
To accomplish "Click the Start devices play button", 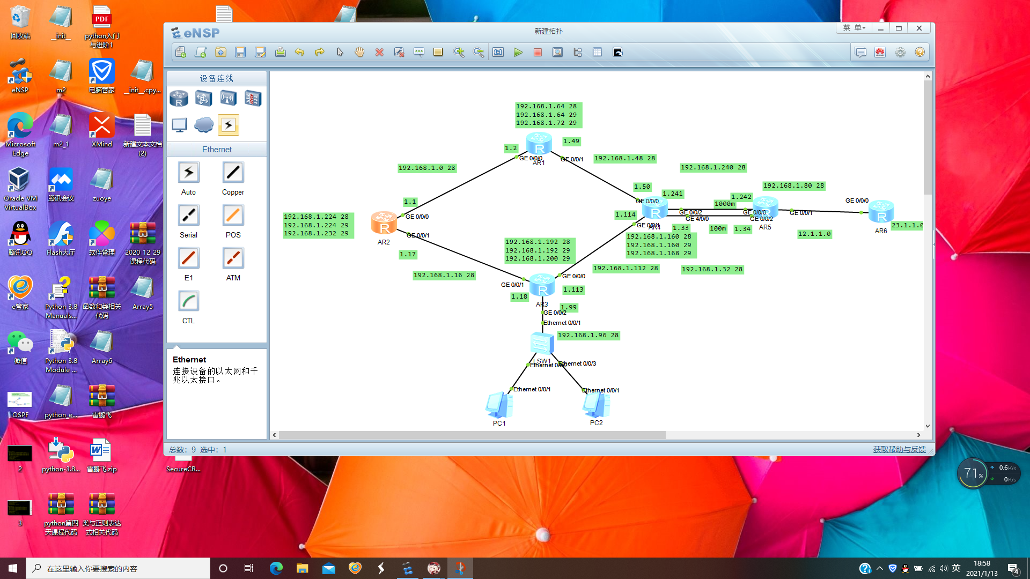I will pyautogui.click(x=518, y=53).
